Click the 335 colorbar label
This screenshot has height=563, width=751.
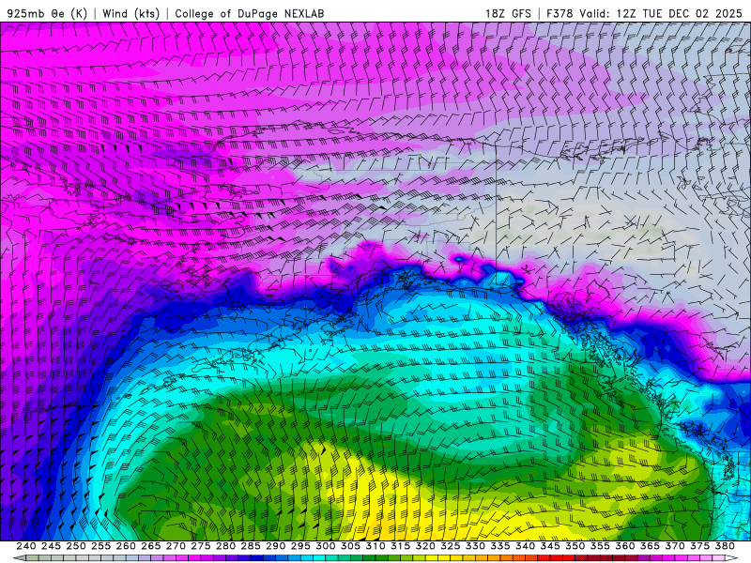(x=500, y=546)
